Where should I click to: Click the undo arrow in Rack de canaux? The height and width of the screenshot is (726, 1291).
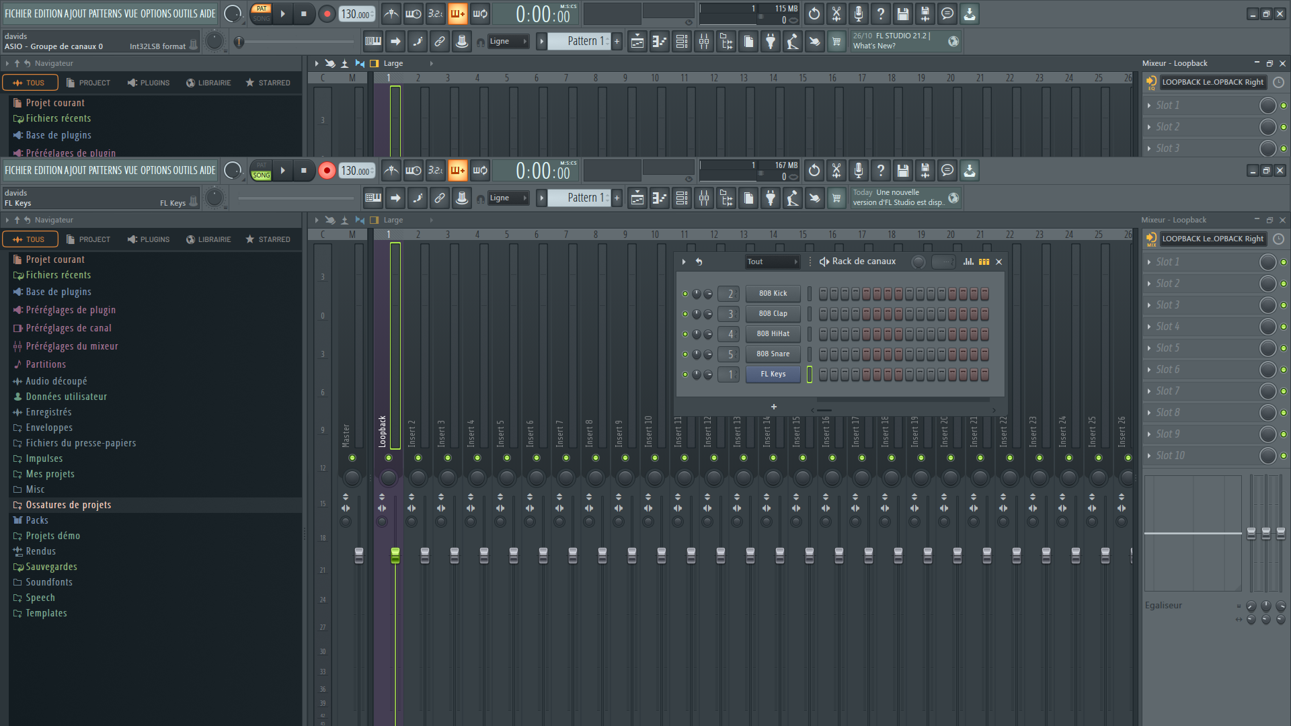699,261
